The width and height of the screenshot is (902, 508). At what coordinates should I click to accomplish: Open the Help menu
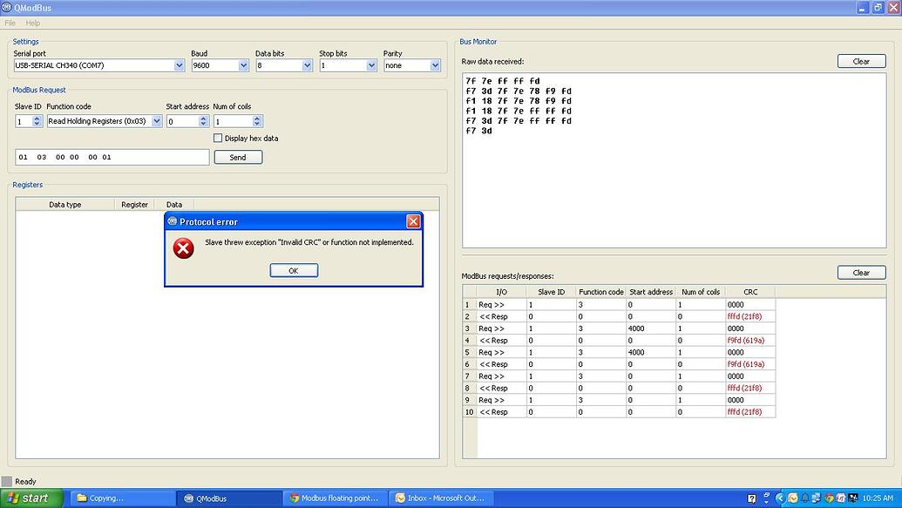point(32,23)
